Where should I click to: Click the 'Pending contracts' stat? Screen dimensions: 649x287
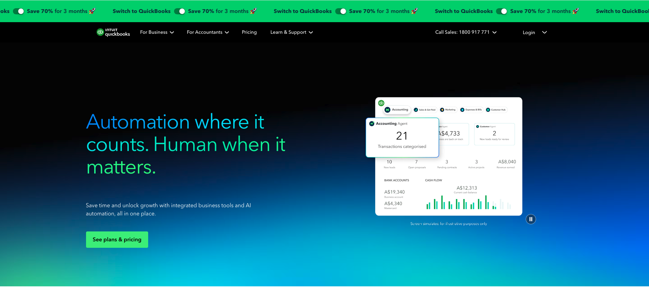pyautogui.click(x=447, y=164)
